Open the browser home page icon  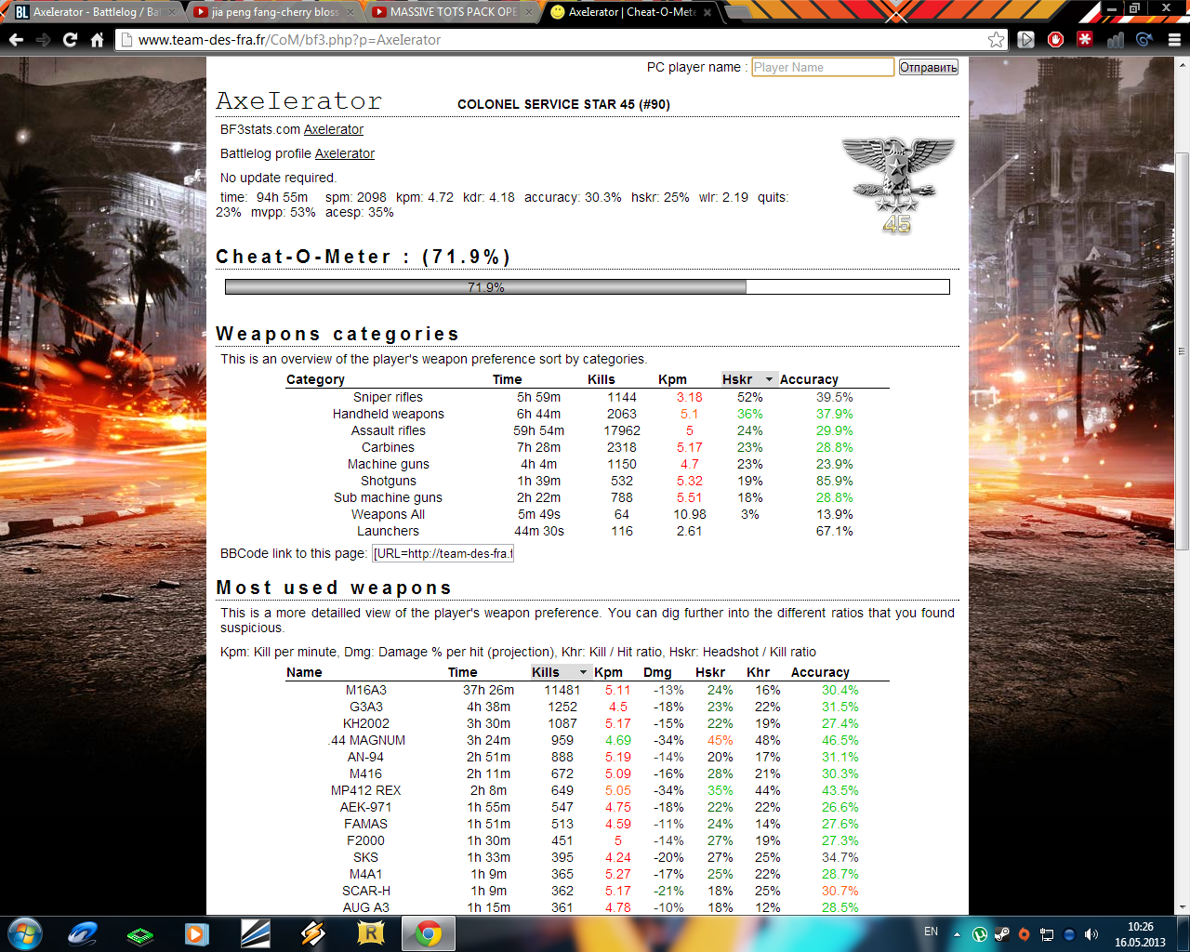coord(97,40)
